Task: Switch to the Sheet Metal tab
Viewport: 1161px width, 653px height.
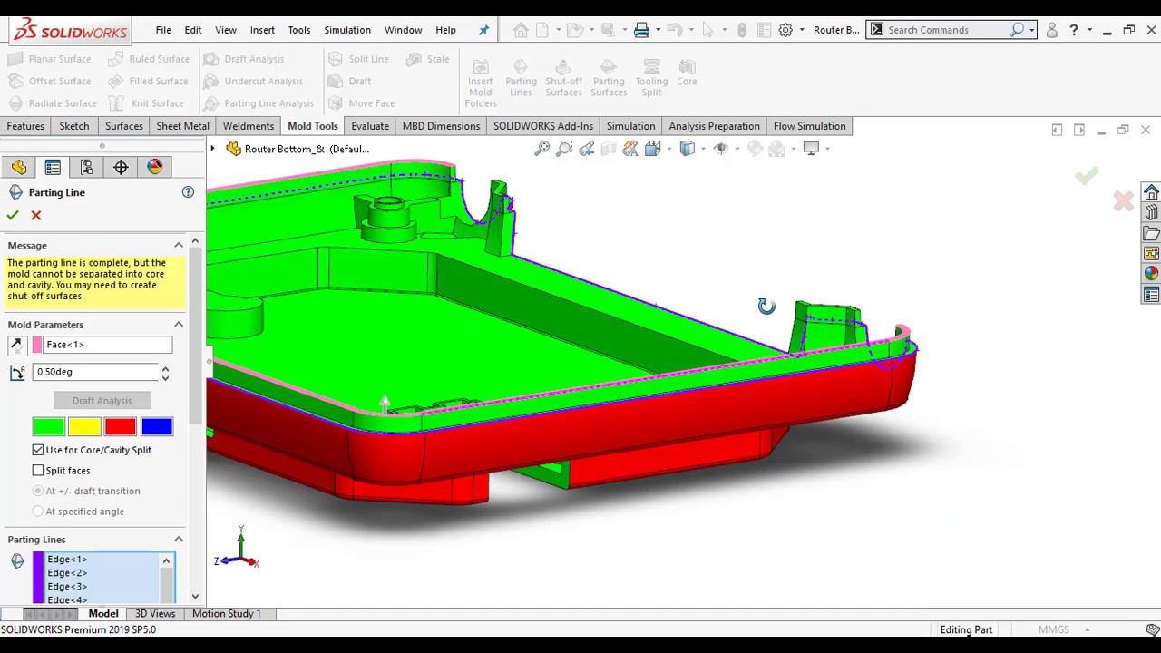Action: (182, 126)
